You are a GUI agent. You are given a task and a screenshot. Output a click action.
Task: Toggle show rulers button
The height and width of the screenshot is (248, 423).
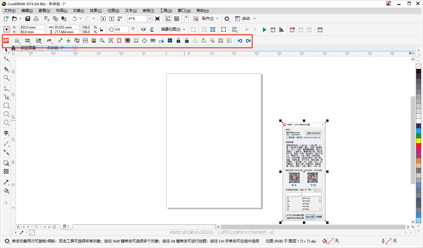[x=168, y=19]
